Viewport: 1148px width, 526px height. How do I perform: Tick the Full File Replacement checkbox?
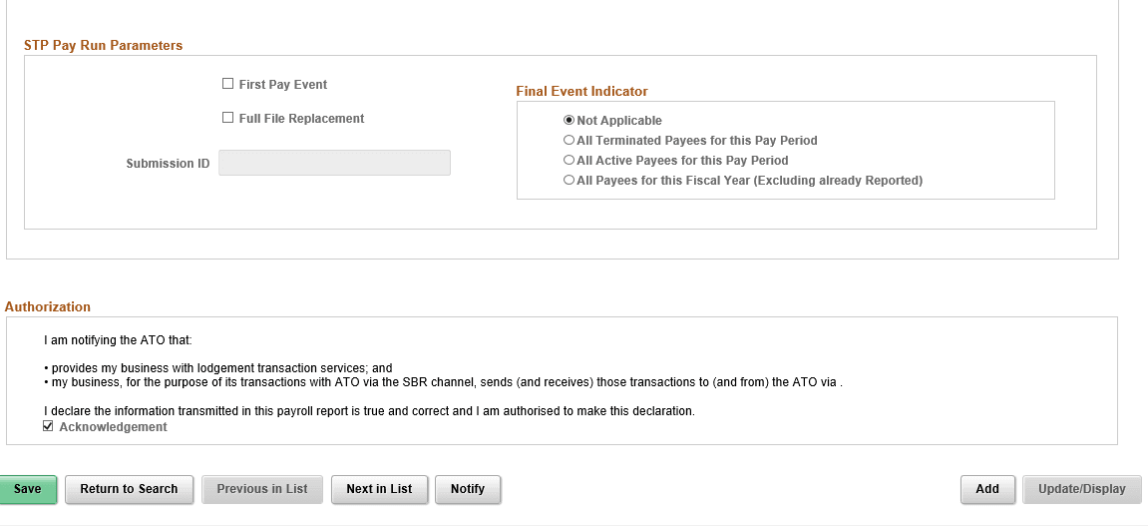click(228, 119)
